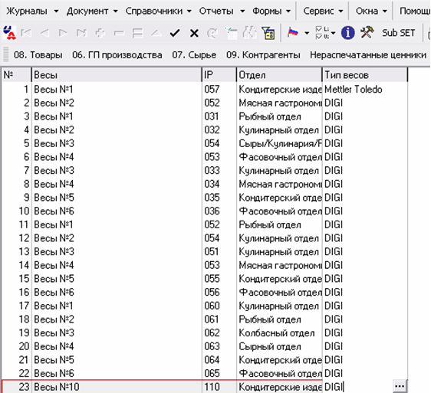Open the arrow next to the flag icon
Screen dimensions: 431x393
pyautogui.click(x=307, y=33)
